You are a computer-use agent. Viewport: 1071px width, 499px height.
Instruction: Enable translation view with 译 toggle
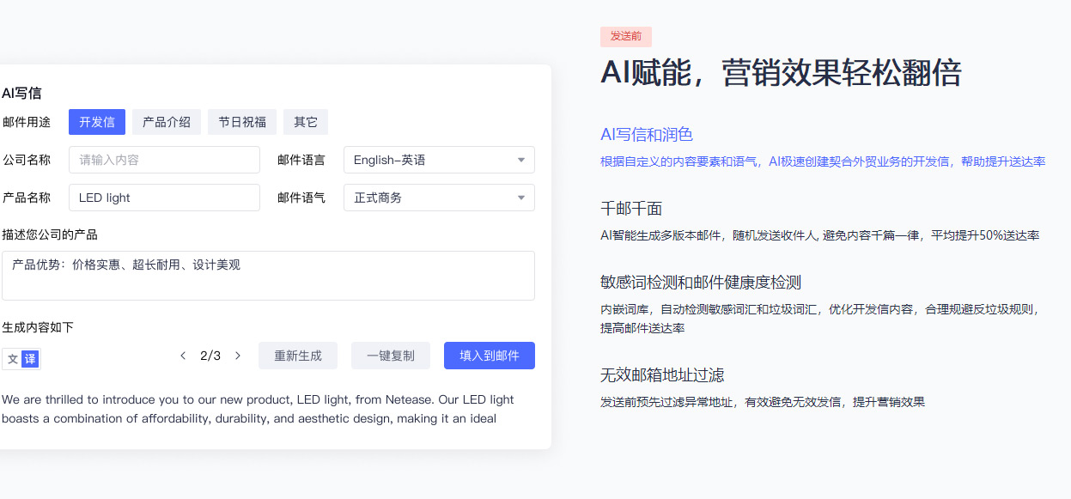[31, 359]
